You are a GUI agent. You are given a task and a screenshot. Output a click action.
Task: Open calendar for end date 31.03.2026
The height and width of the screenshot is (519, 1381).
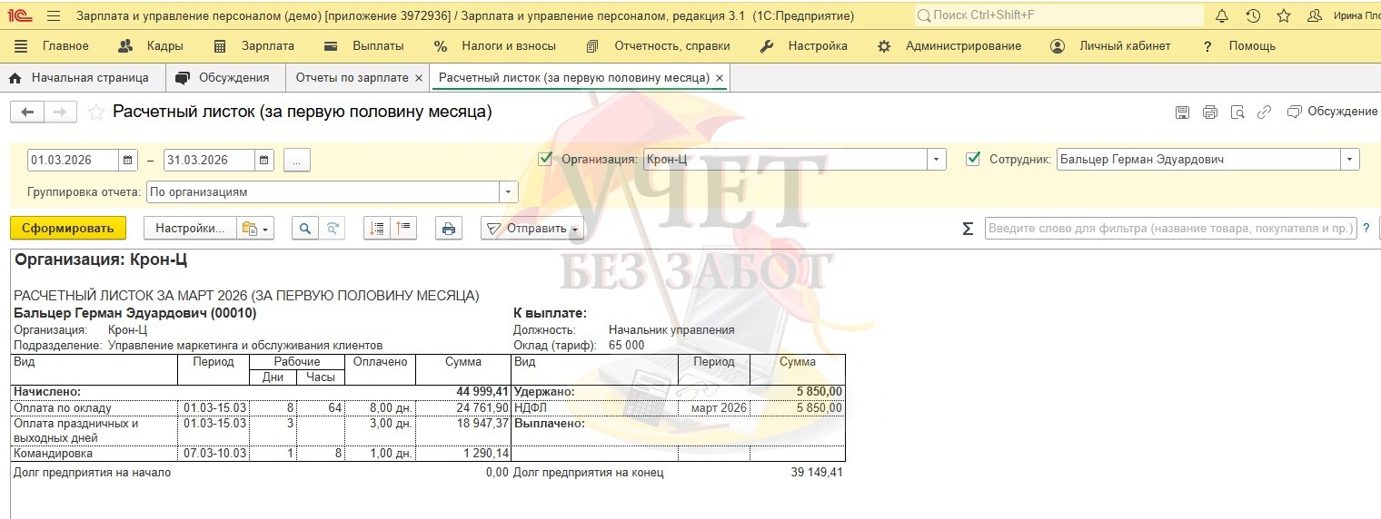(264, 160)
